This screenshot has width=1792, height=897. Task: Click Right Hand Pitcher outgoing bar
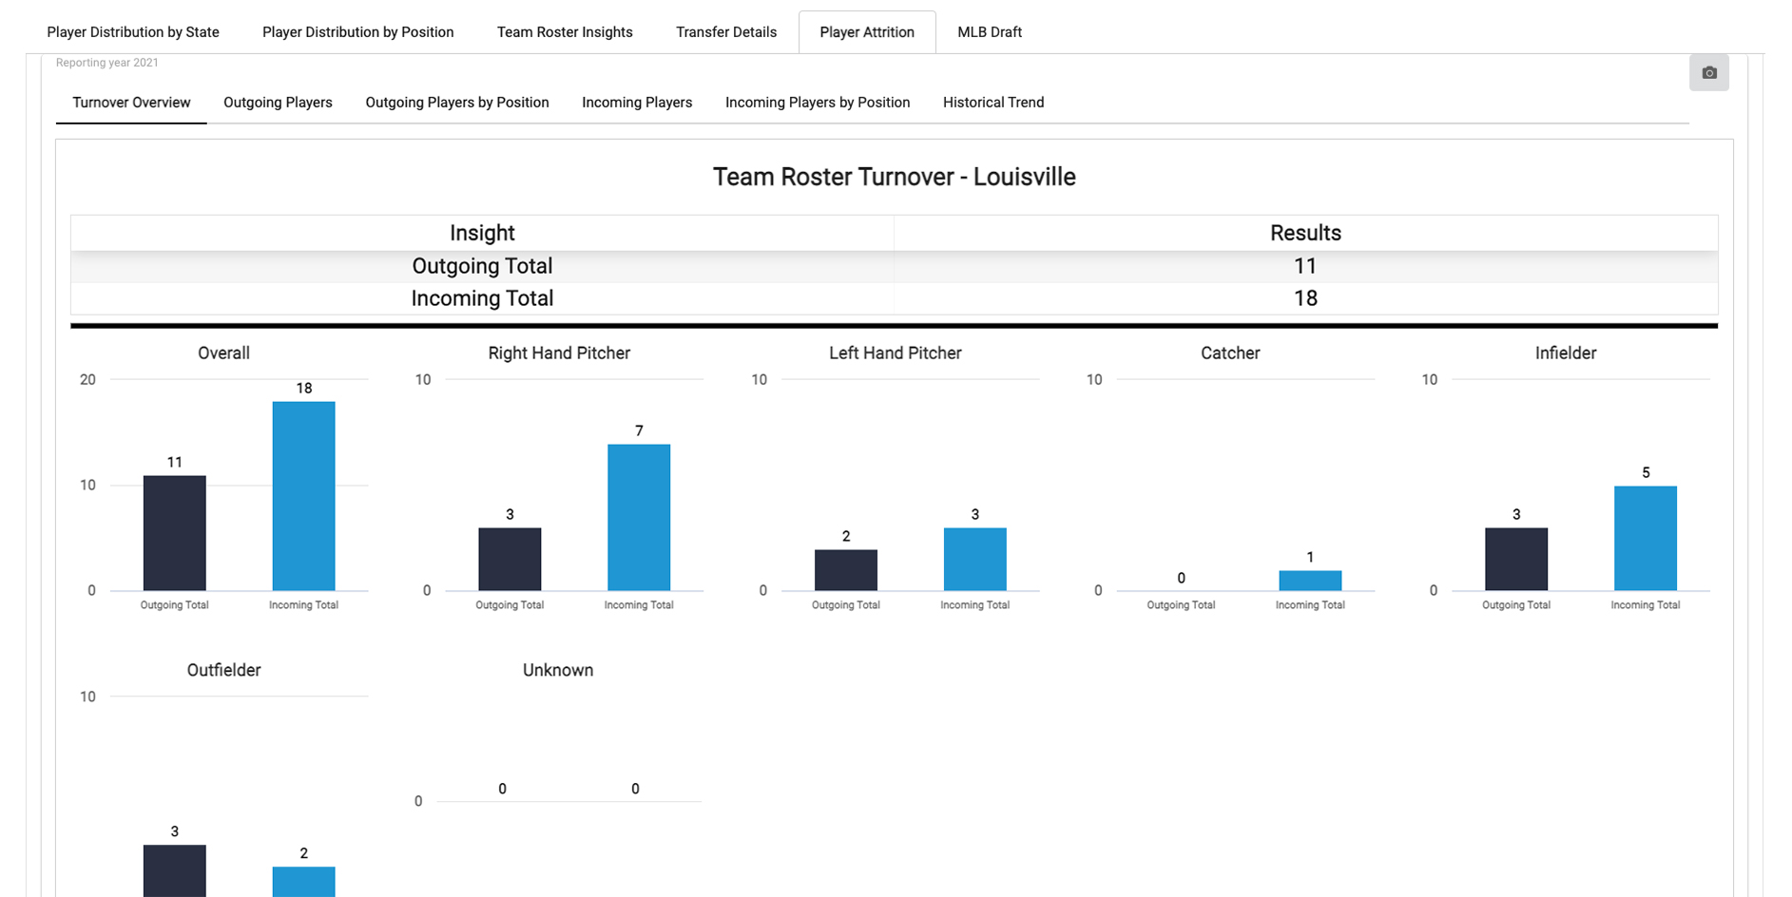pyautogui.click(x=510, y=560)
